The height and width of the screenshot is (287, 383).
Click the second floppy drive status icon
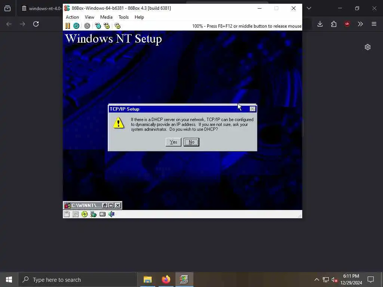point(76,214)
